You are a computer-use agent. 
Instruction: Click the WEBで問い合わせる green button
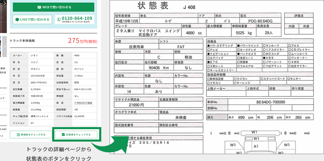54,7
